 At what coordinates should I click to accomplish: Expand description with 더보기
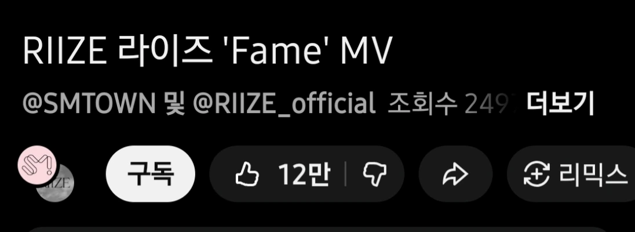tap(560, 104)
